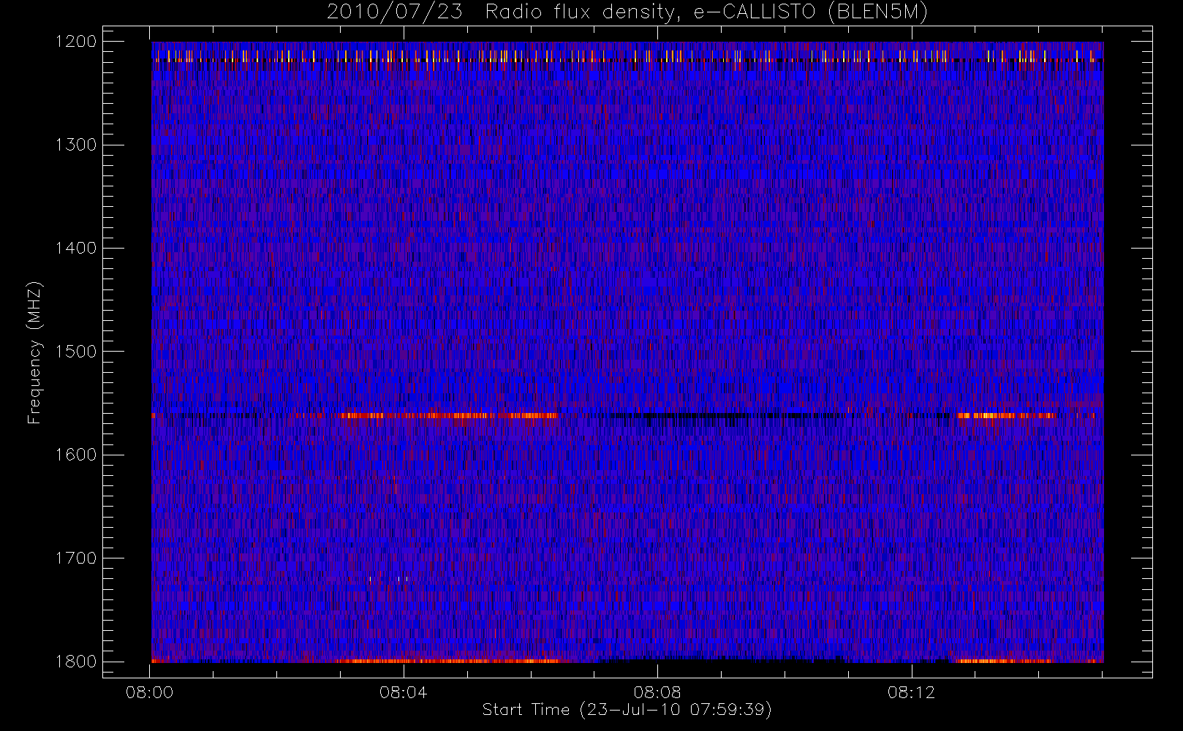Click the 1300 frequency tick label
Viewport: 1183px width, 731px height.
[x=76, y=145]
